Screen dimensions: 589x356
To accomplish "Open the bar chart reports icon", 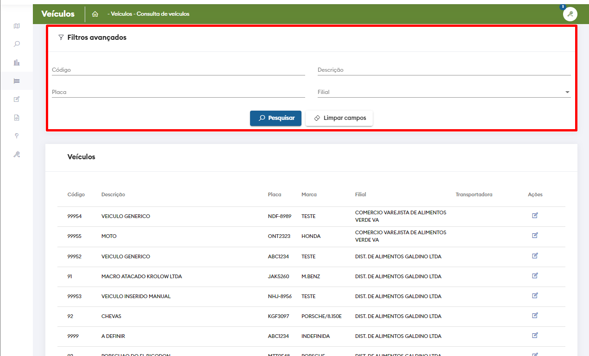I will (x=17, y=62).
